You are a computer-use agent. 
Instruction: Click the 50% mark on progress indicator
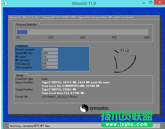click(83, 37)
